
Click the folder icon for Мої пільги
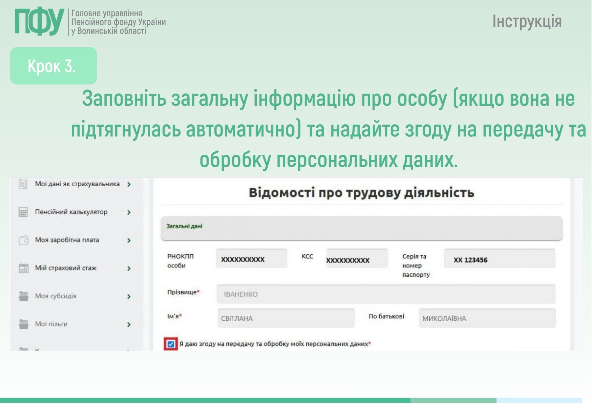coord(23,324)
